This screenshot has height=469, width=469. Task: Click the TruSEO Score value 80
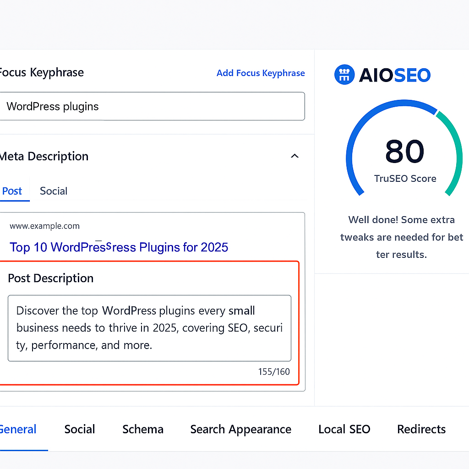click(405, 151)
